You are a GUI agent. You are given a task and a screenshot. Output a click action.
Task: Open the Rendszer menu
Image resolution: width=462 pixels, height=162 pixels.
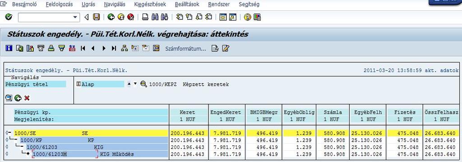pyautogui.click(x=219, y=4)
